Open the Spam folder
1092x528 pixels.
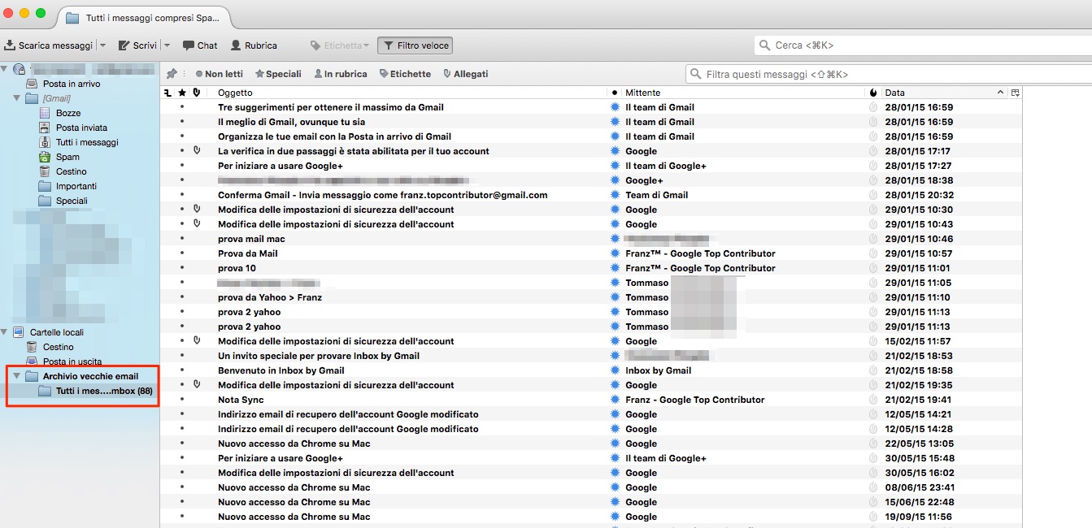67,157
